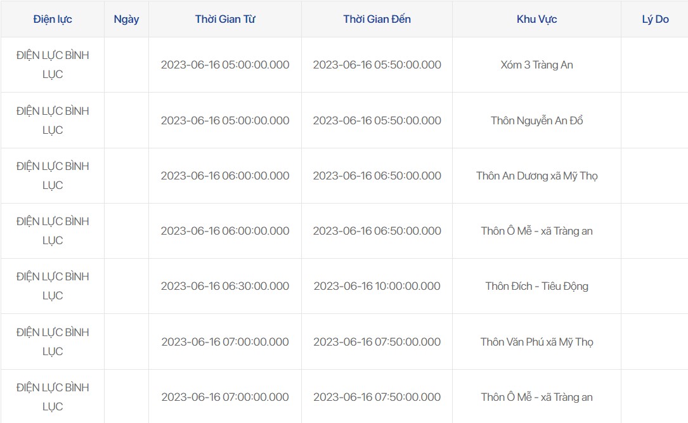Click Thôn Ô Mễ row with 06:00 start

pos(536,231)
